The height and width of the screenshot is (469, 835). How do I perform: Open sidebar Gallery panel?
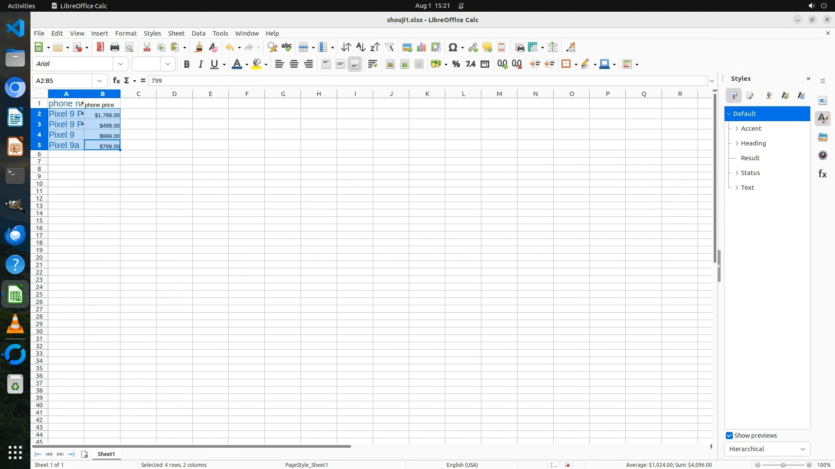(x=822, y=137)
